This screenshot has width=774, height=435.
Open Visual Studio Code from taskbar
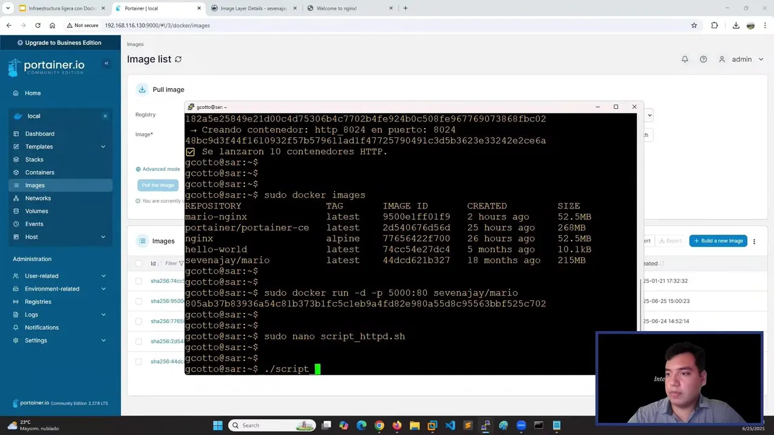tap(450, 425)
